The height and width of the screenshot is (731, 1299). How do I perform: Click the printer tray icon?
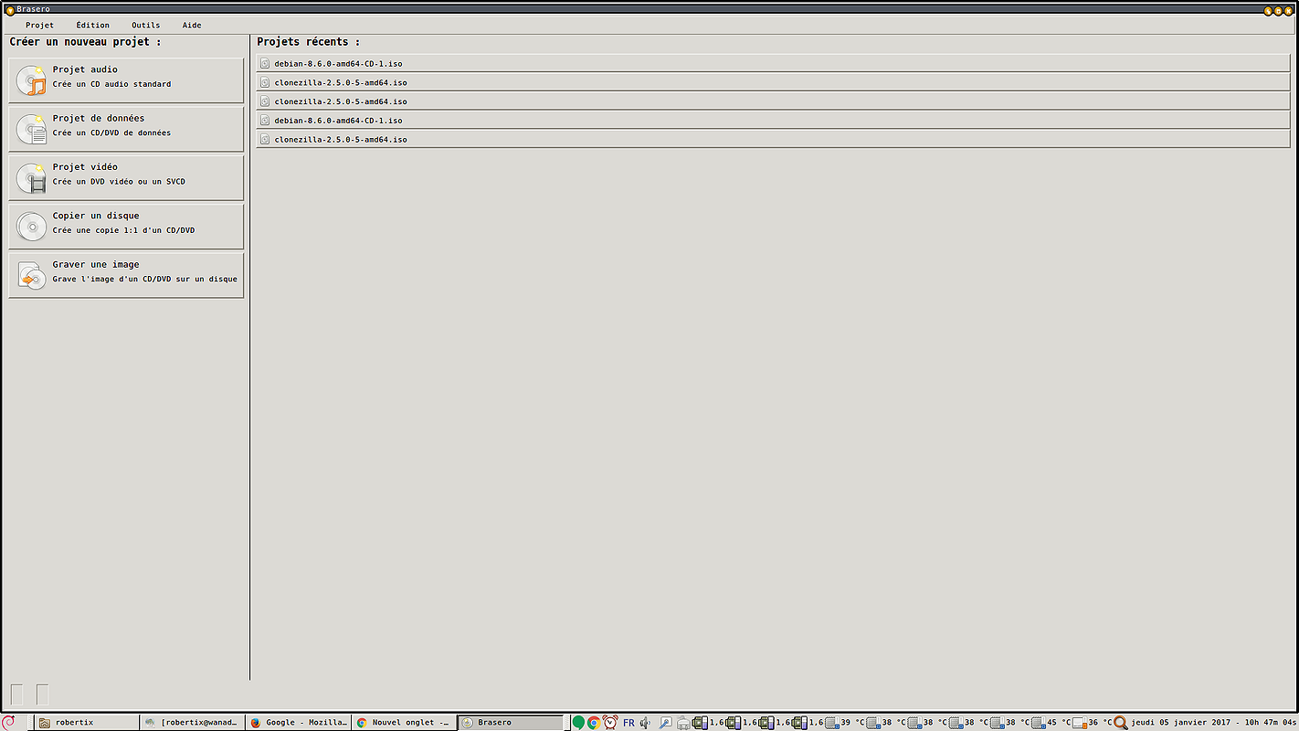[683, 723]
